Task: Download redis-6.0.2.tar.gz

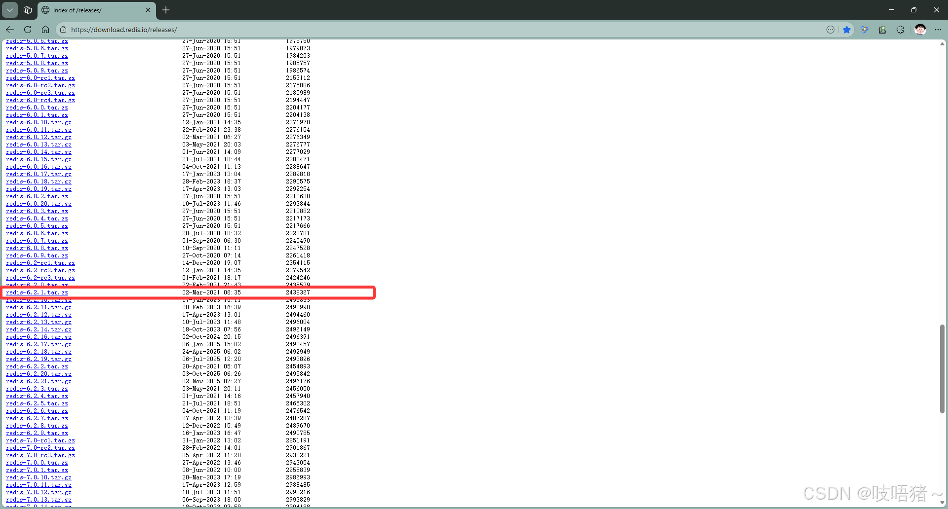Action: pyautogui.click(x=37, y=196)
